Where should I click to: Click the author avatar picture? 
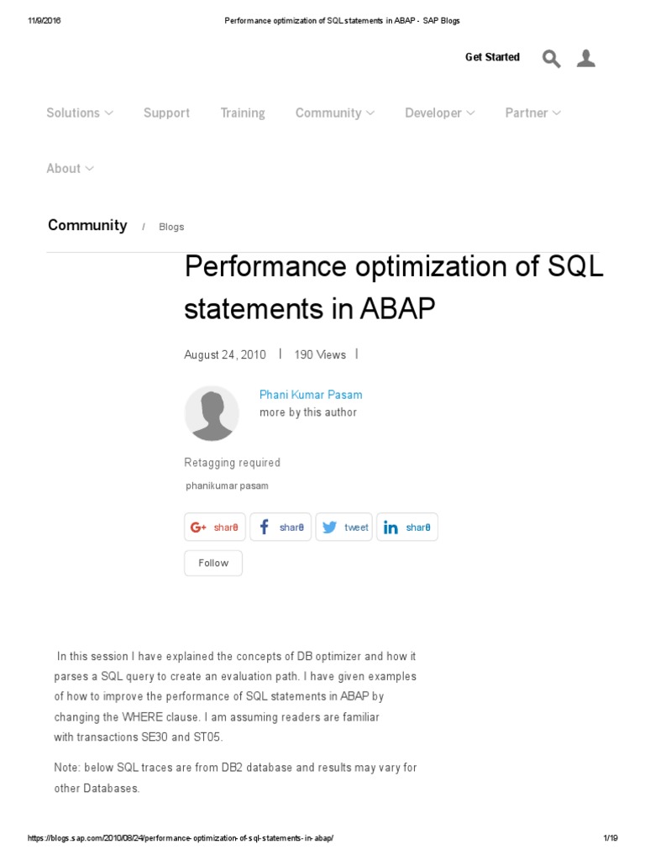[x=212, y=413]
